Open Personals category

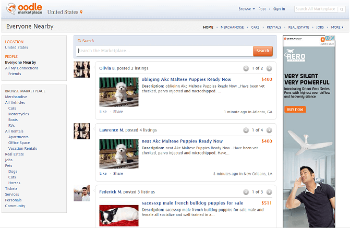pos(13,200)
